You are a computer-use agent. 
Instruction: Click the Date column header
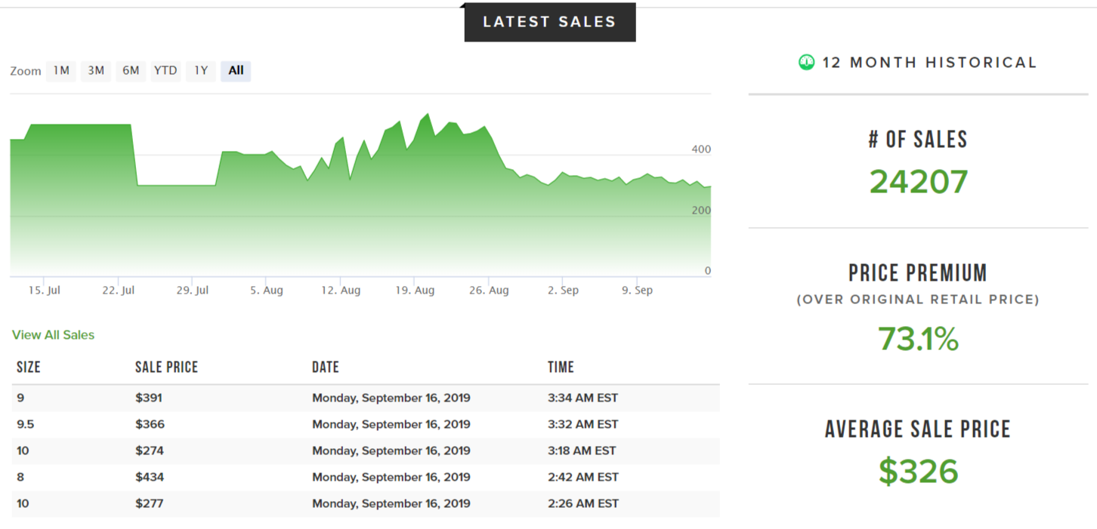[x=326, y=368]
